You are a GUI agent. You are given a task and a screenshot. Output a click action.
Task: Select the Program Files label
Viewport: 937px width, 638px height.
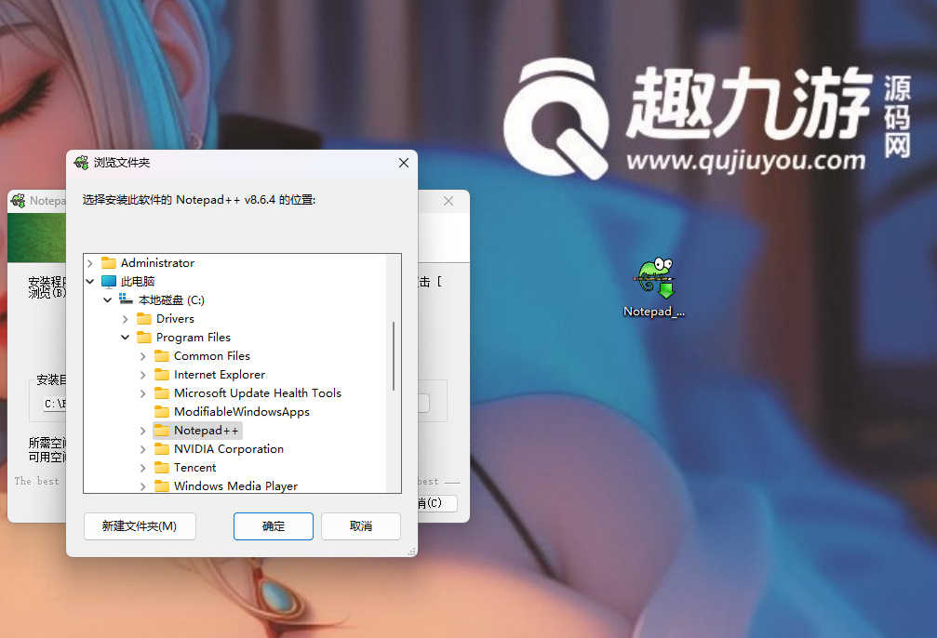point(194,337)
